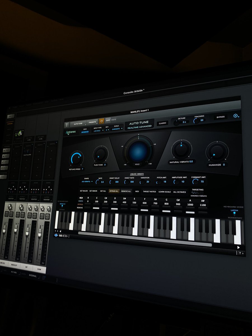Click the MIDI option in the scale row
Viewport: 252px width, 336px height.
137,192
